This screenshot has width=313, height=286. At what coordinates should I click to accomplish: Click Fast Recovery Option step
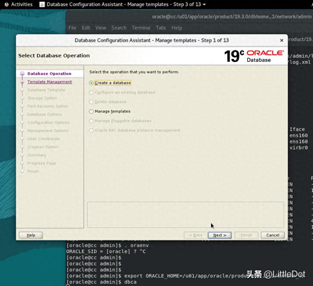[x=48, y=106]
